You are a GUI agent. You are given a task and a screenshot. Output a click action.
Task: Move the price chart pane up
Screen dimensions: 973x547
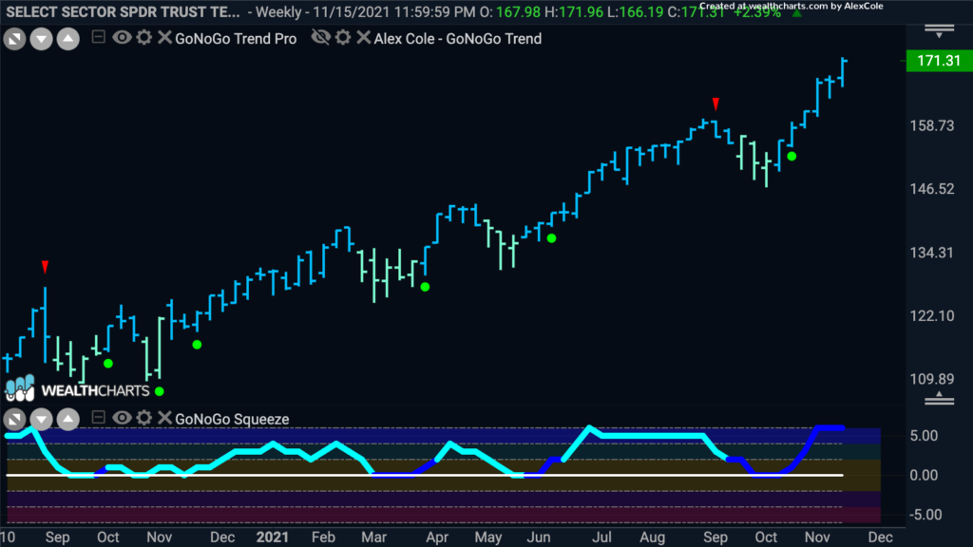click(68, 39)
